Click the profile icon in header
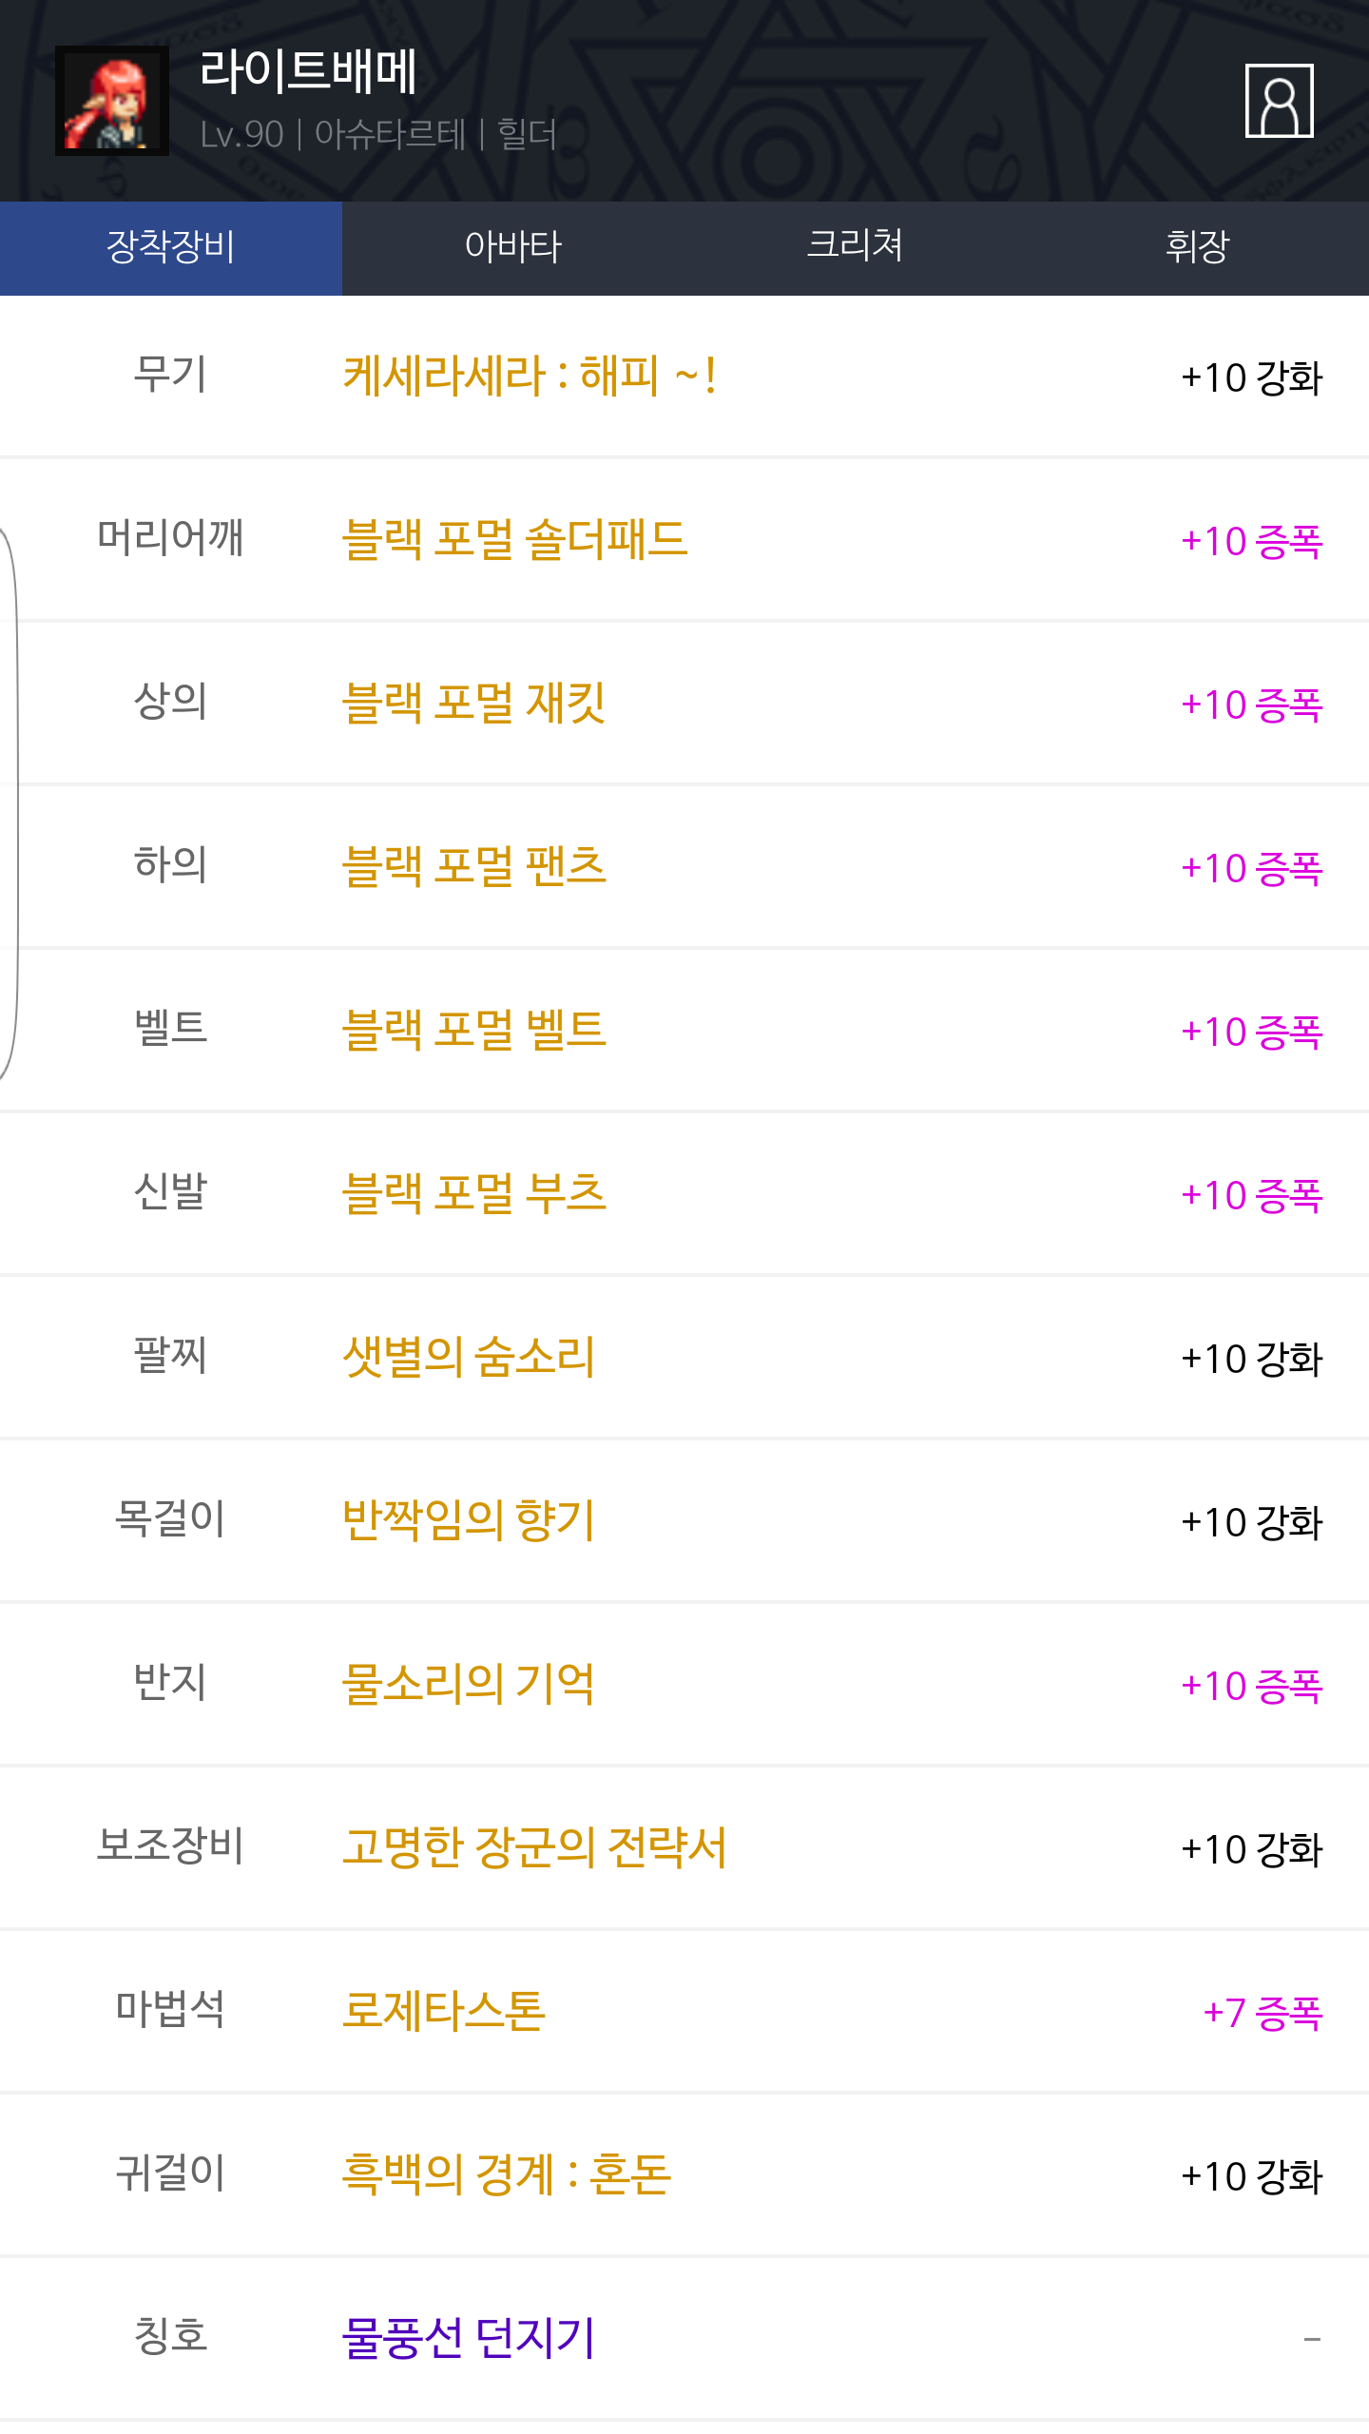Image resolution: width=1369 pixels, height=2434 pixels. point(1279,101)
